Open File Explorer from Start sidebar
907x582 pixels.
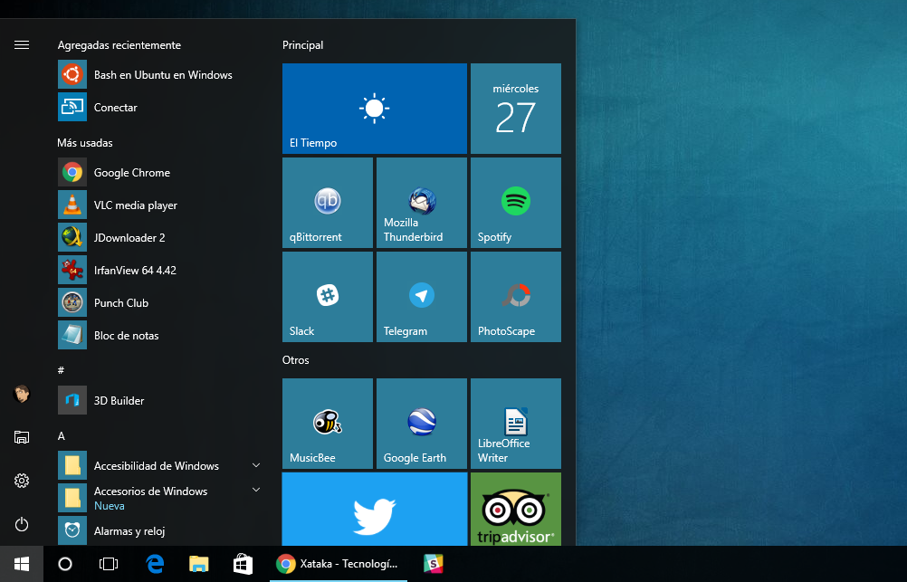[22, 437]
